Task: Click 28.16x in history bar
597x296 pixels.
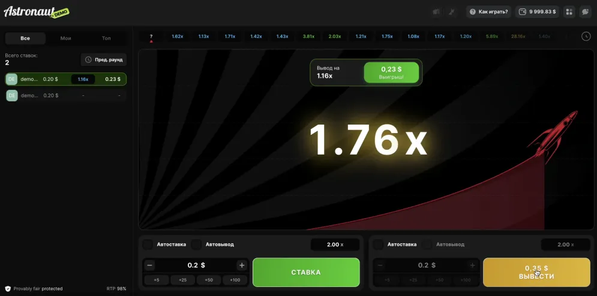Action: [518, 37]
